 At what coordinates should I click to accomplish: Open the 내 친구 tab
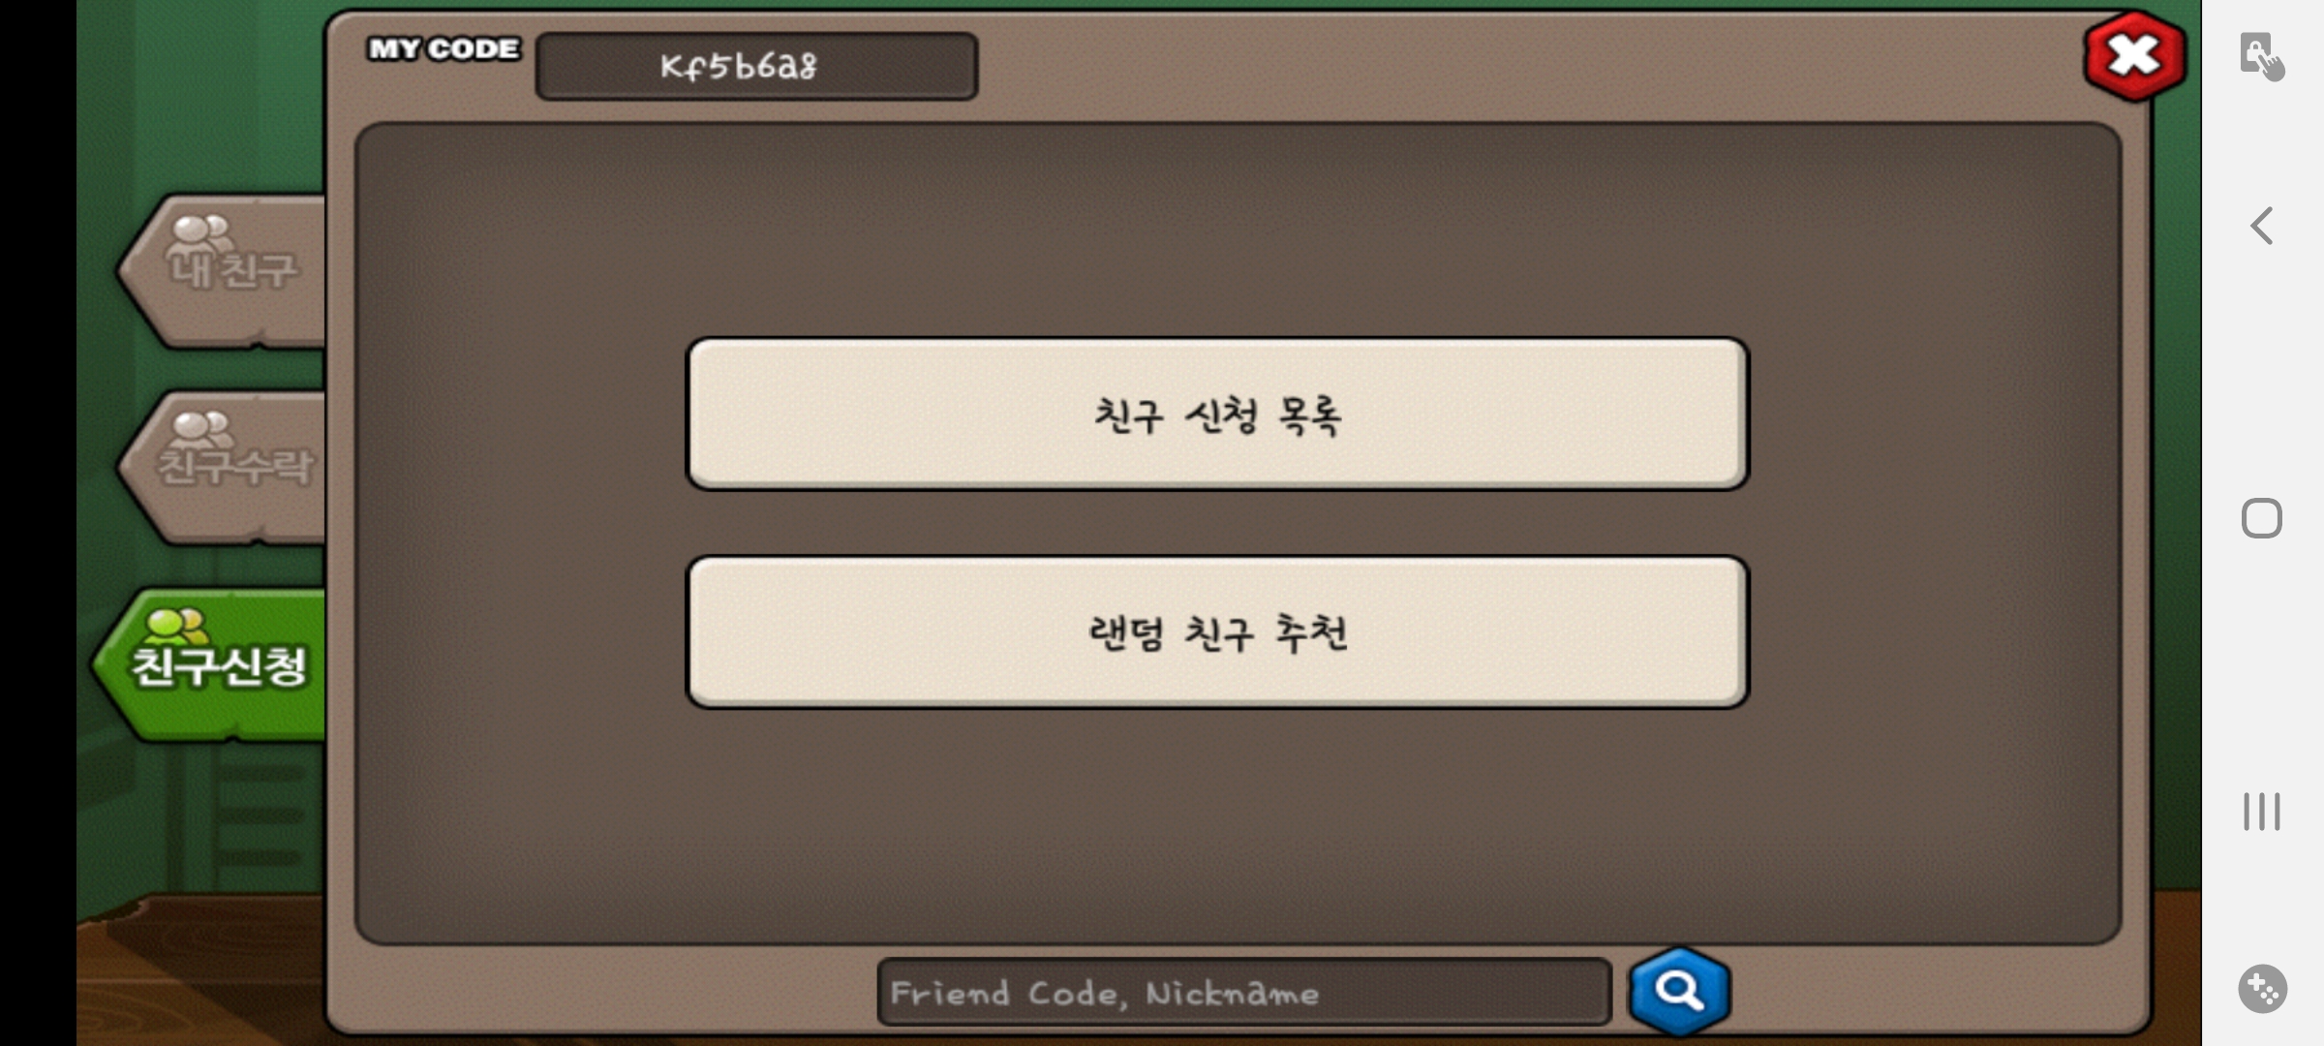pyautogui.click(x=223, y=270)
